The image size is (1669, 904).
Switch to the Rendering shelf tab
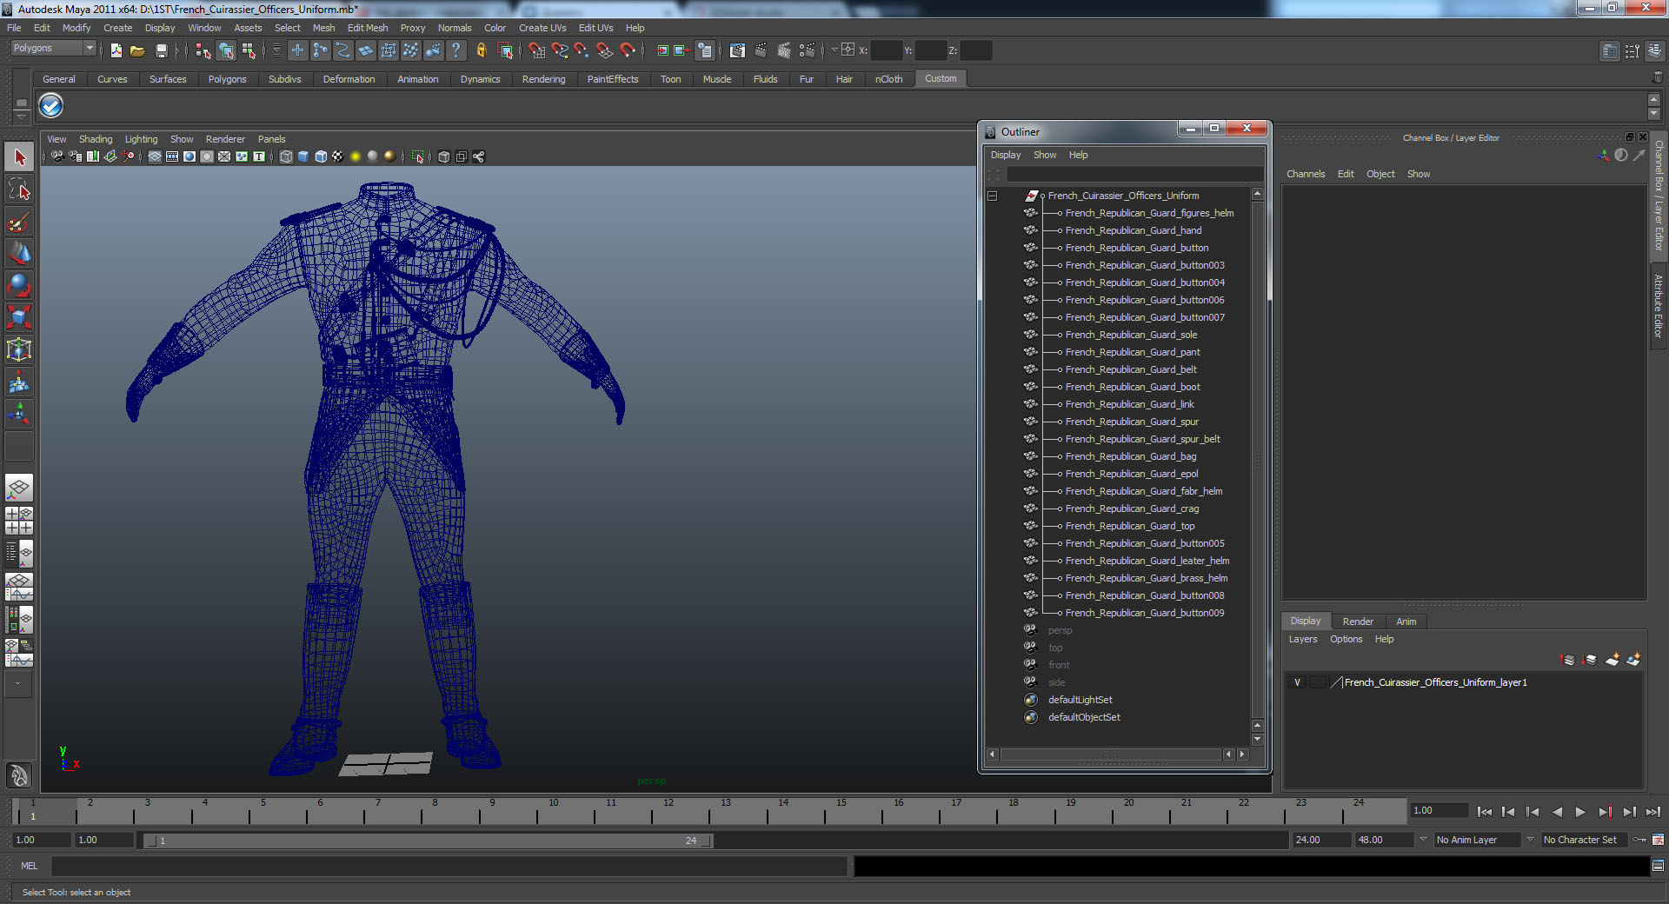tap(543, 79)
